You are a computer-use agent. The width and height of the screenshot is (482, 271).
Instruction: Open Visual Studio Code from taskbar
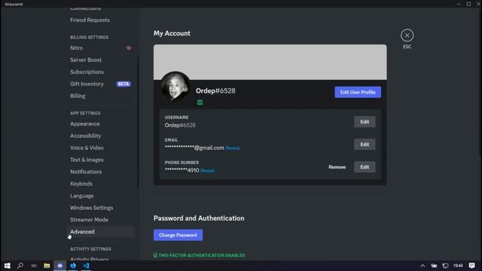coord(87,266)
